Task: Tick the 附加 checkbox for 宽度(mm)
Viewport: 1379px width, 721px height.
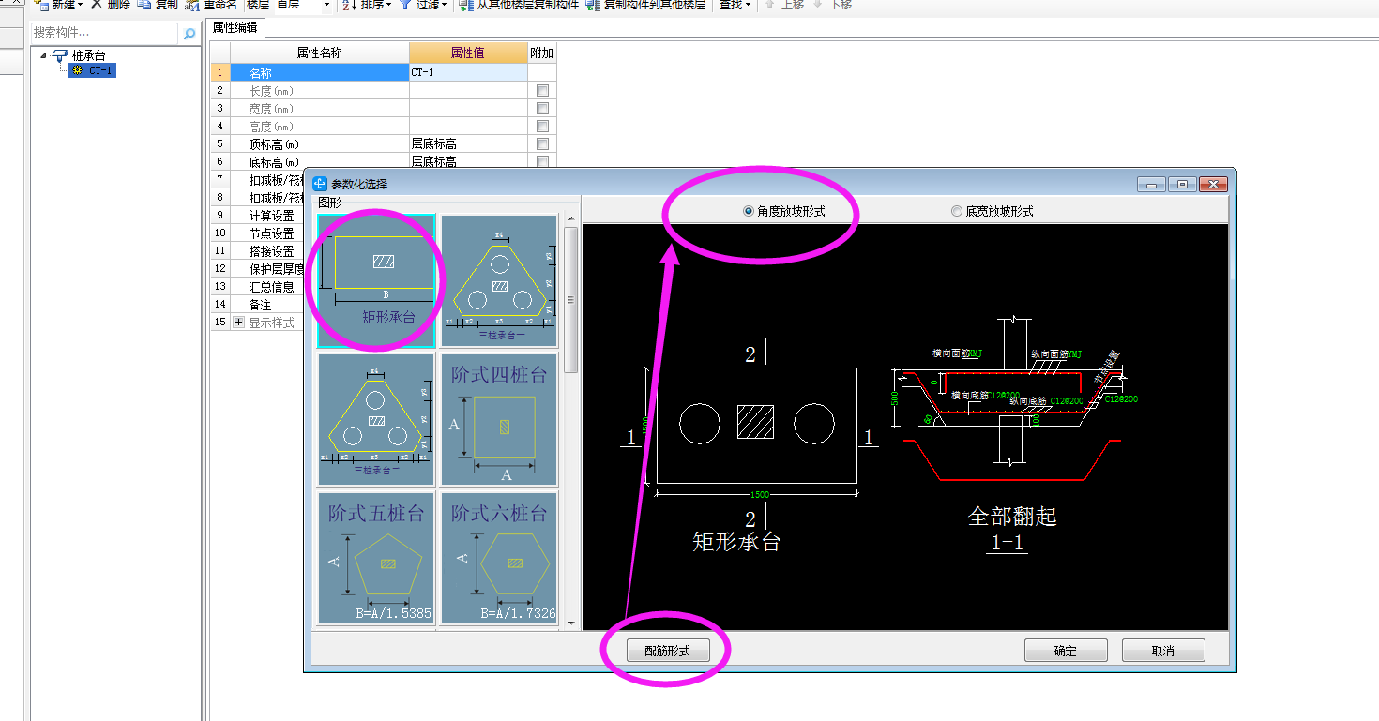Action: [542, 109]
